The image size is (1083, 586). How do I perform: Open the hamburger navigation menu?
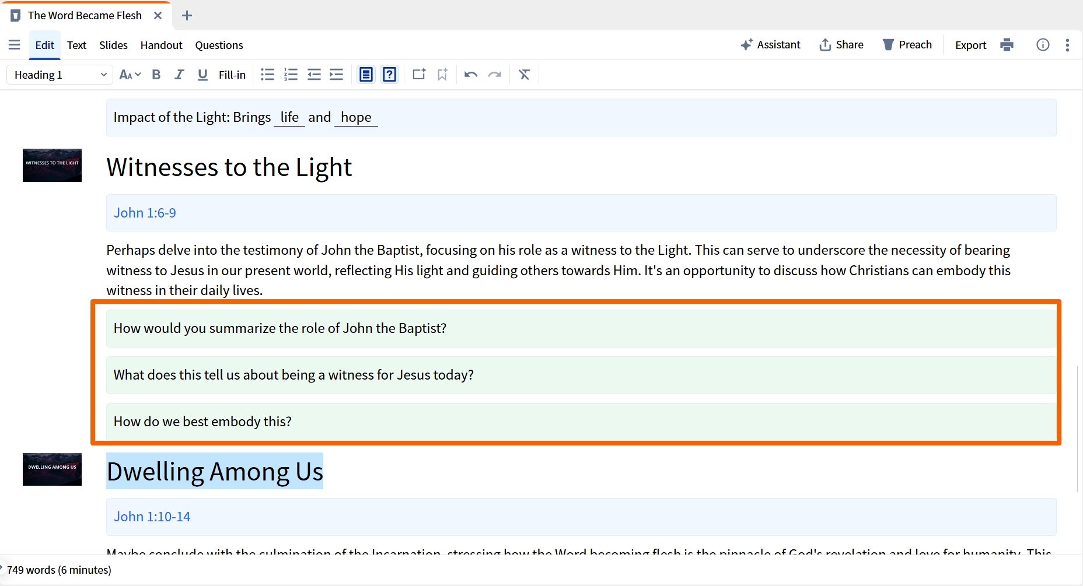(15, 45)
